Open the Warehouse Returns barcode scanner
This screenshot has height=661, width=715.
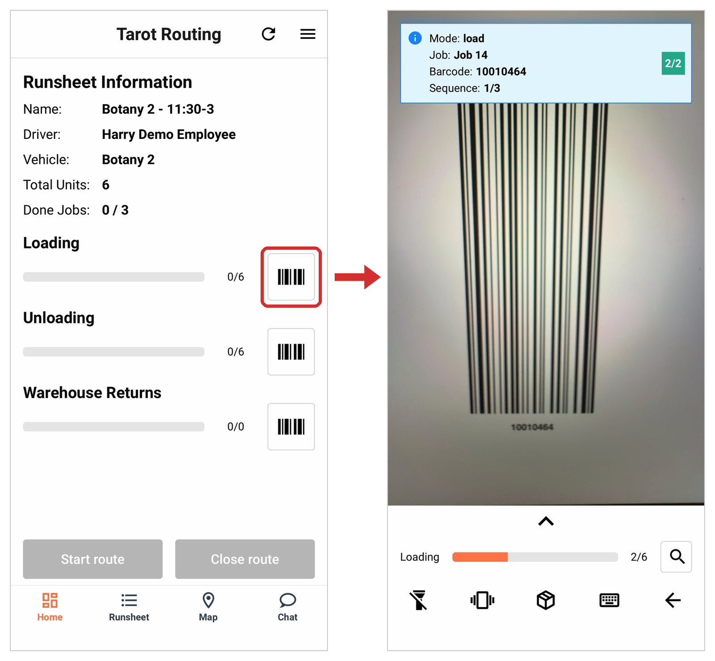291,427
